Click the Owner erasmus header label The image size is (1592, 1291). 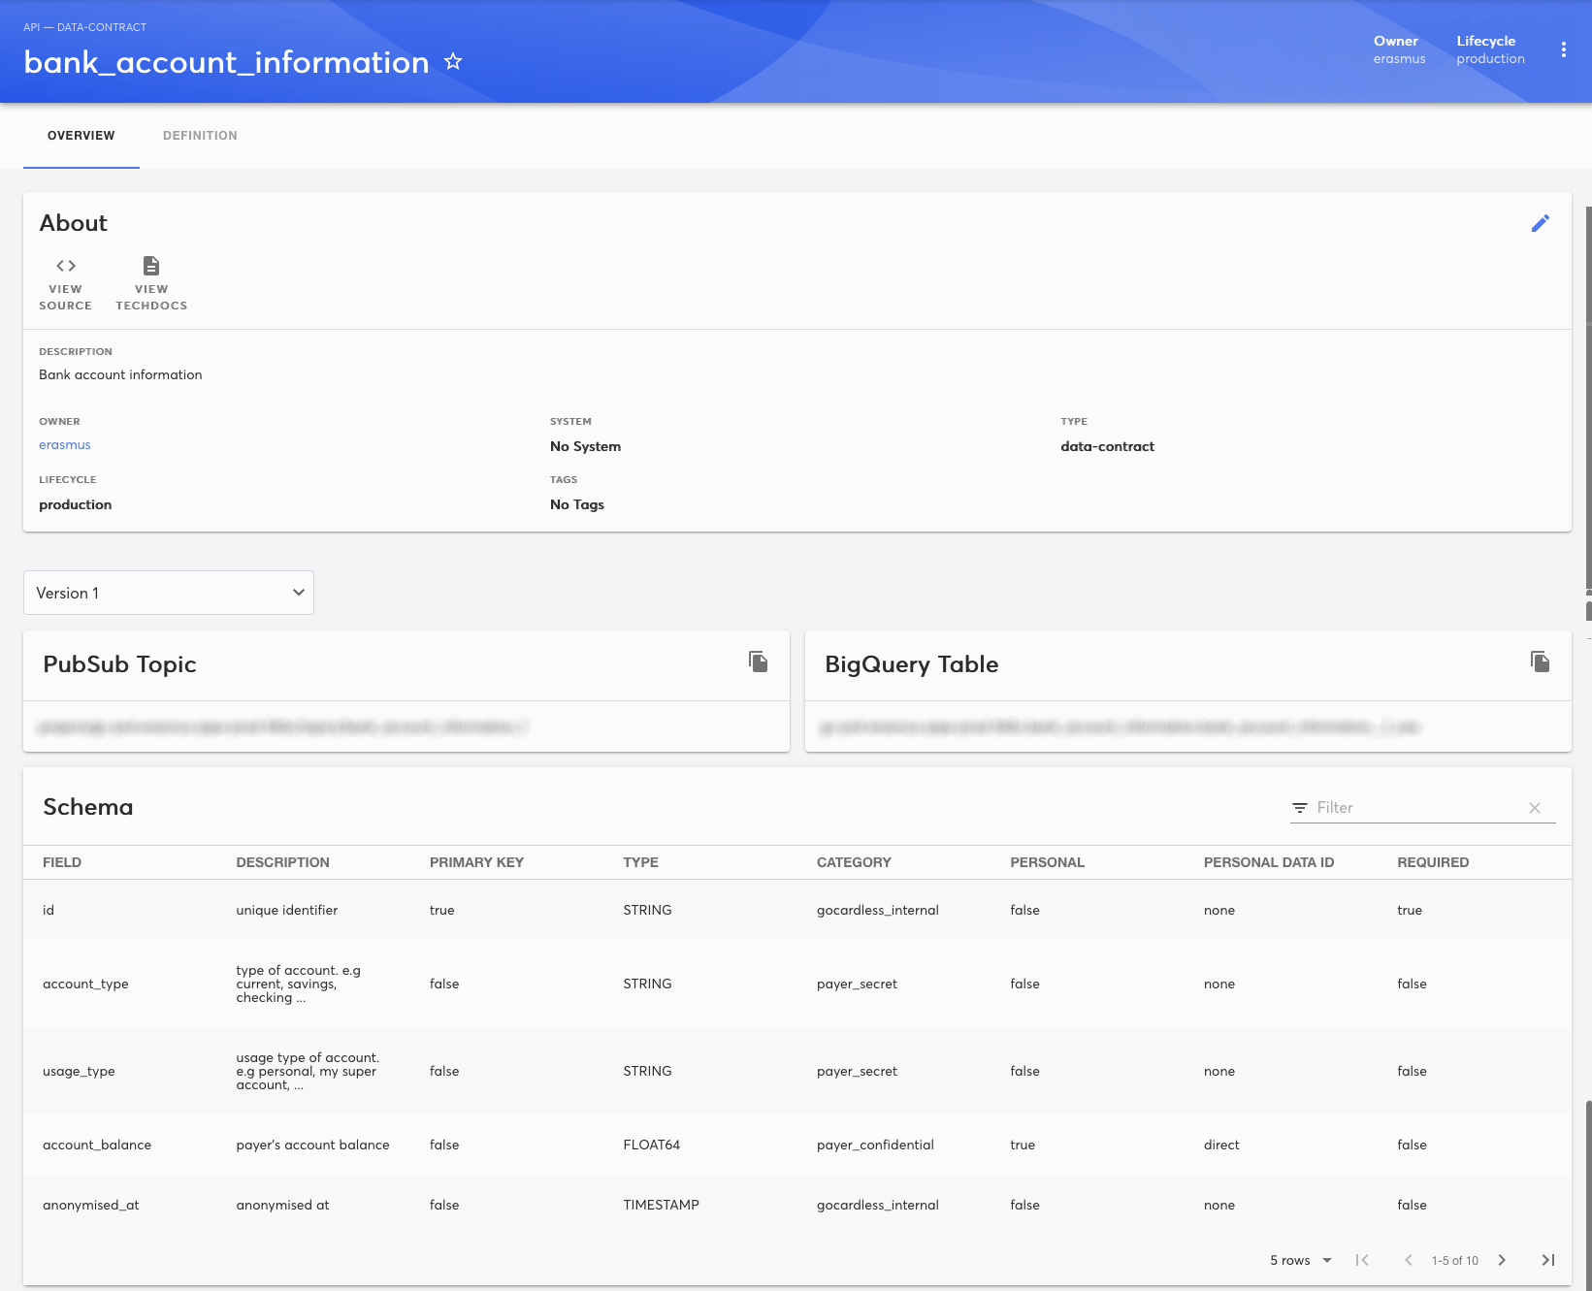(1400, 49)
